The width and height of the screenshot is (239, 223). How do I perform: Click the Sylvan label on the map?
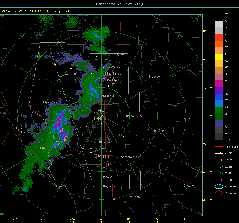101,78
